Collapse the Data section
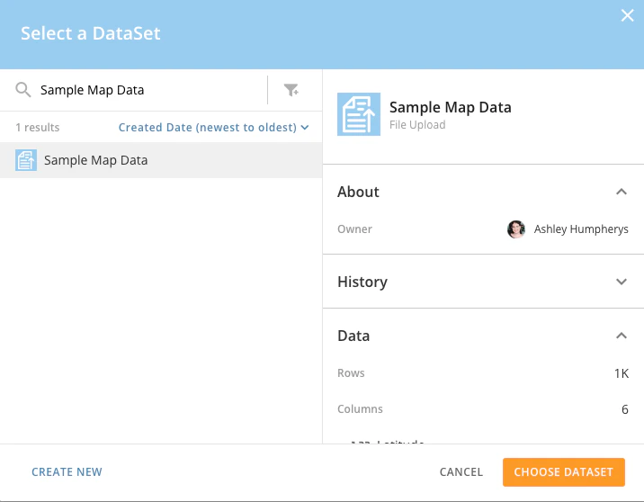644x502 pixels. 622,336
